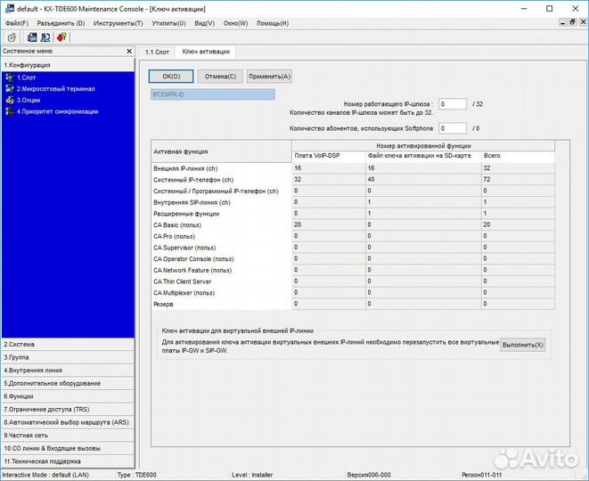Click the working IP-gateway number input field
Screen dimensions: 589x481
coord(452,103)
